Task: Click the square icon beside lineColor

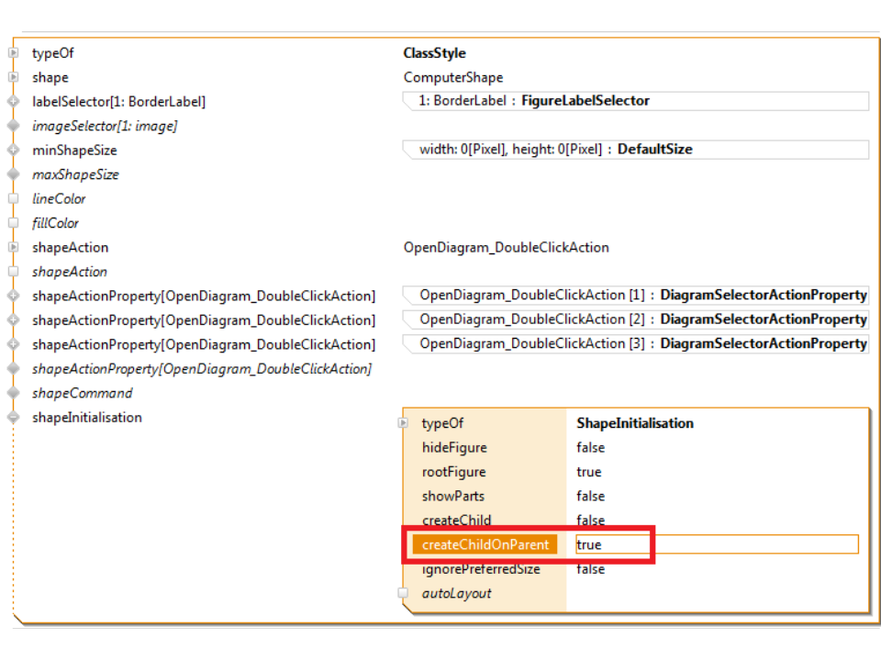Action: click(x=13, y=198)
